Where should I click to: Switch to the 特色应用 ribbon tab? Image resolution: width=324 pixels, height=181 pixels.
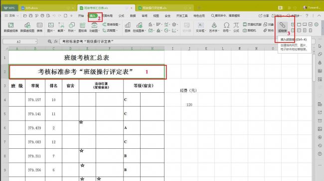point(199,16)
